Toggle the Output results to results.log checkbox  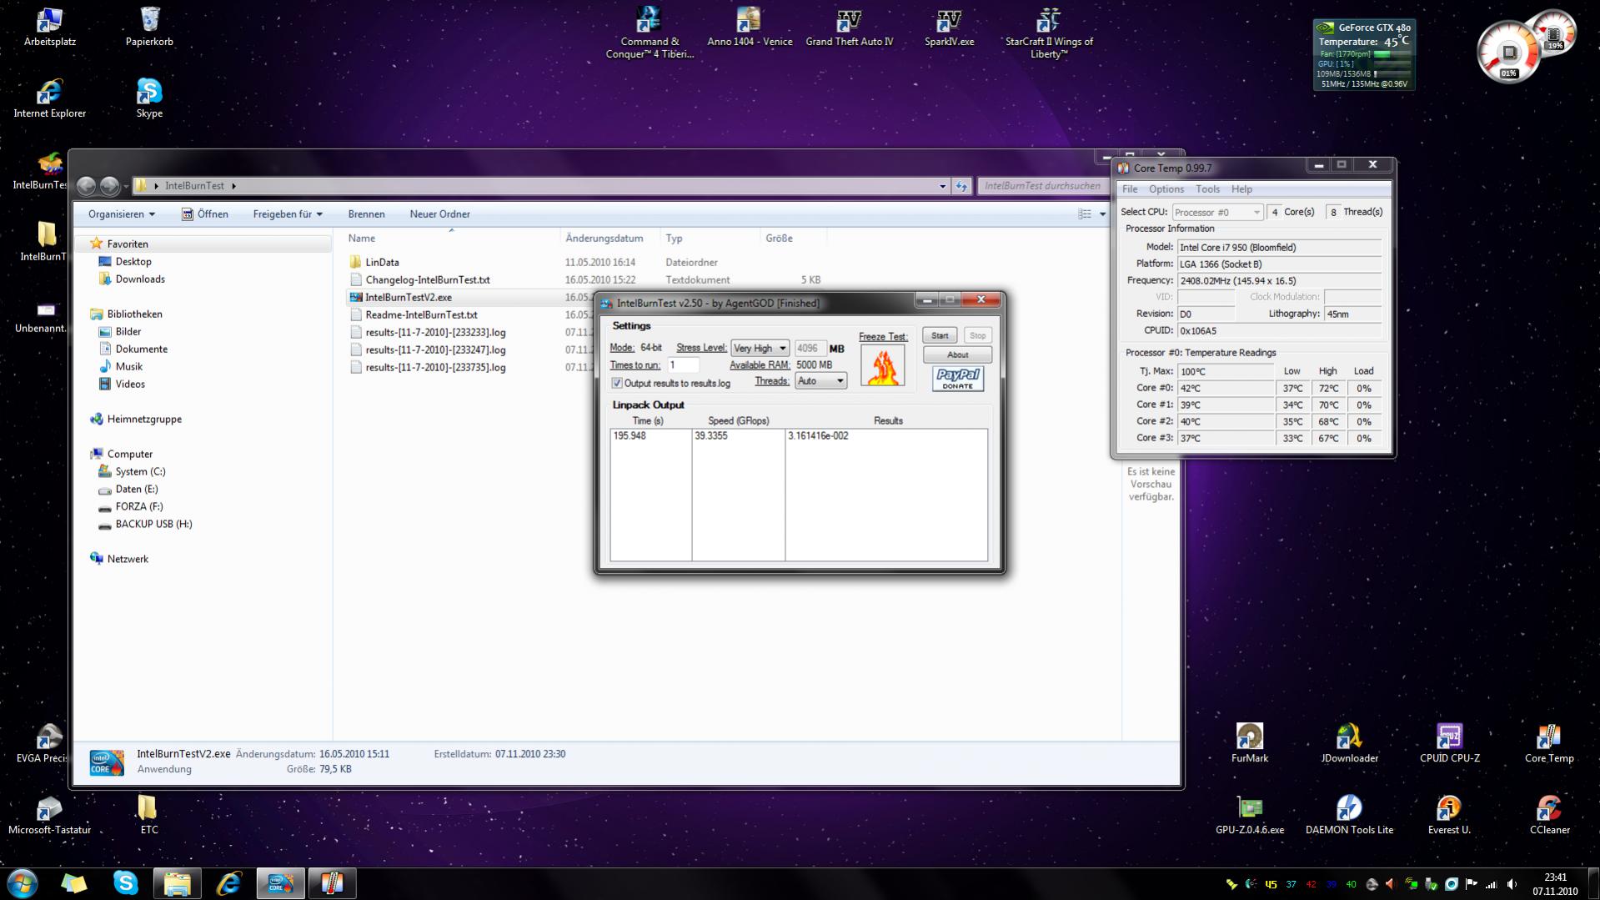click(617, 383)
